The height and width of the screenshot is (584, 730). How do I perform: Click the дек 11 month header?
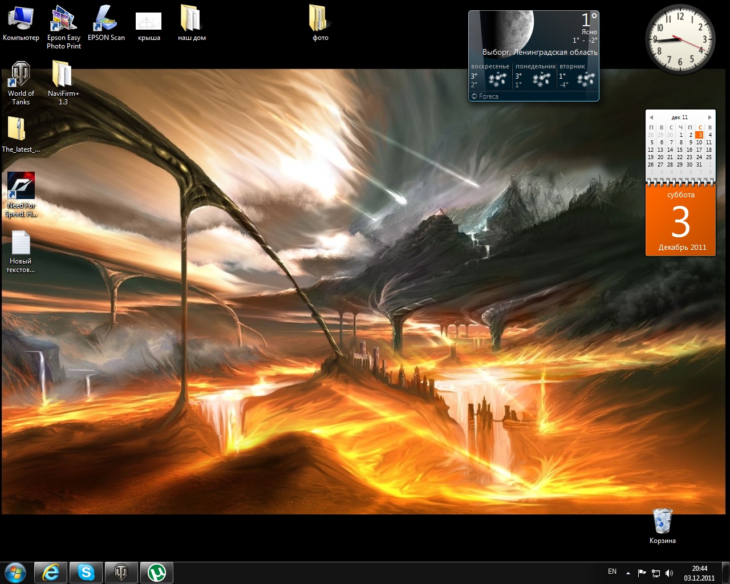coord(680,117)
